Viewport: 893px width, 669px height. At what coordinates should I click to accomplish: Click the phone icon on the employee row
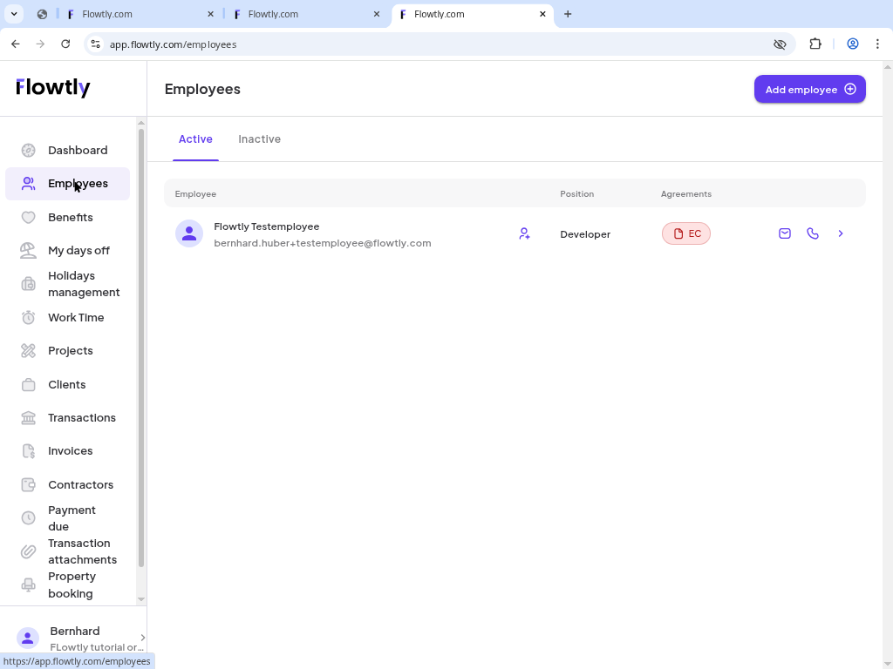813,233
